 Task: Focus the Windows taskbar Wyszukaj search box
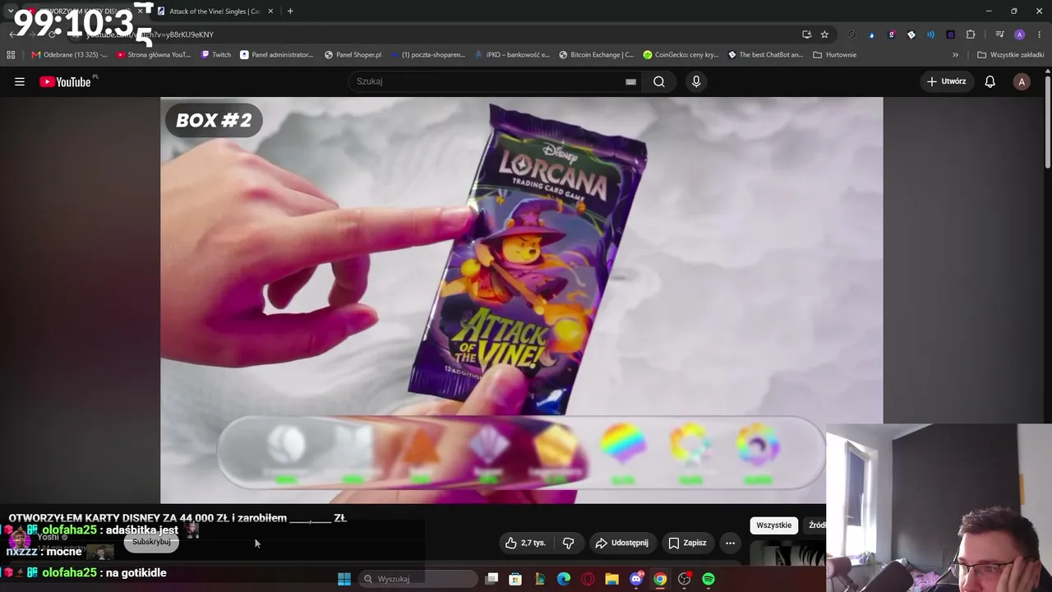pos(418,579)
